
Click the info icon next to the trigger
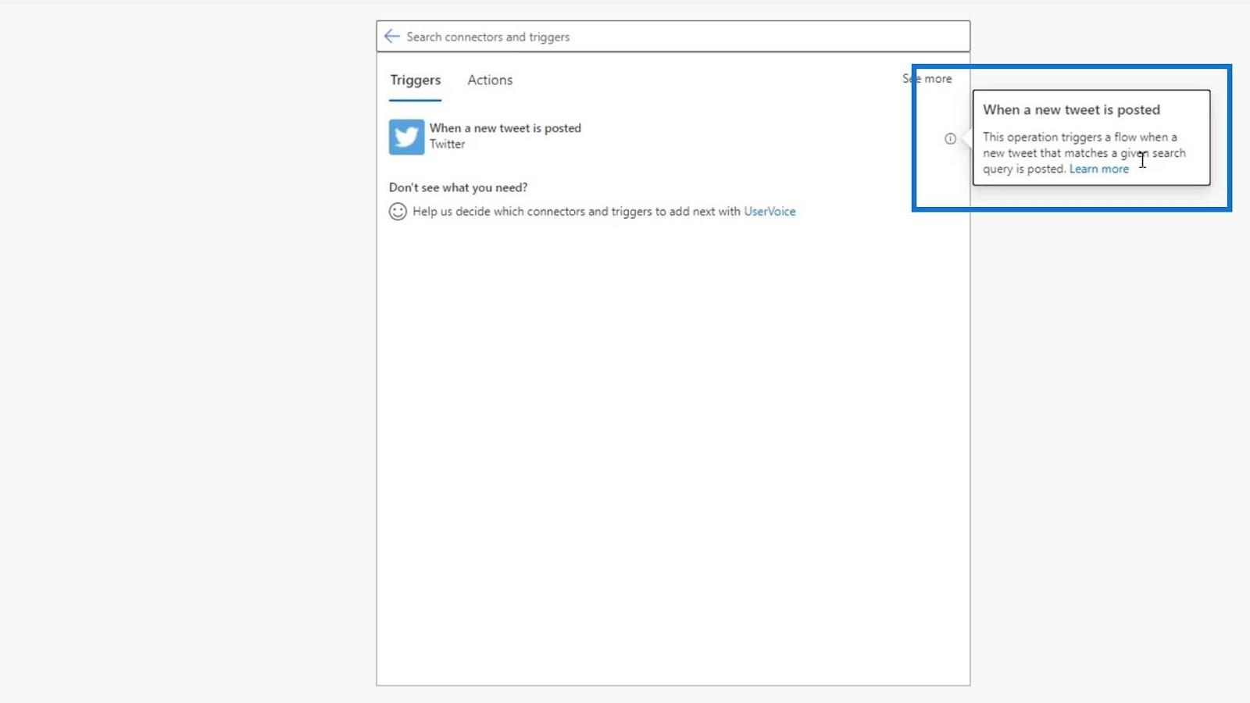point(950,138)
